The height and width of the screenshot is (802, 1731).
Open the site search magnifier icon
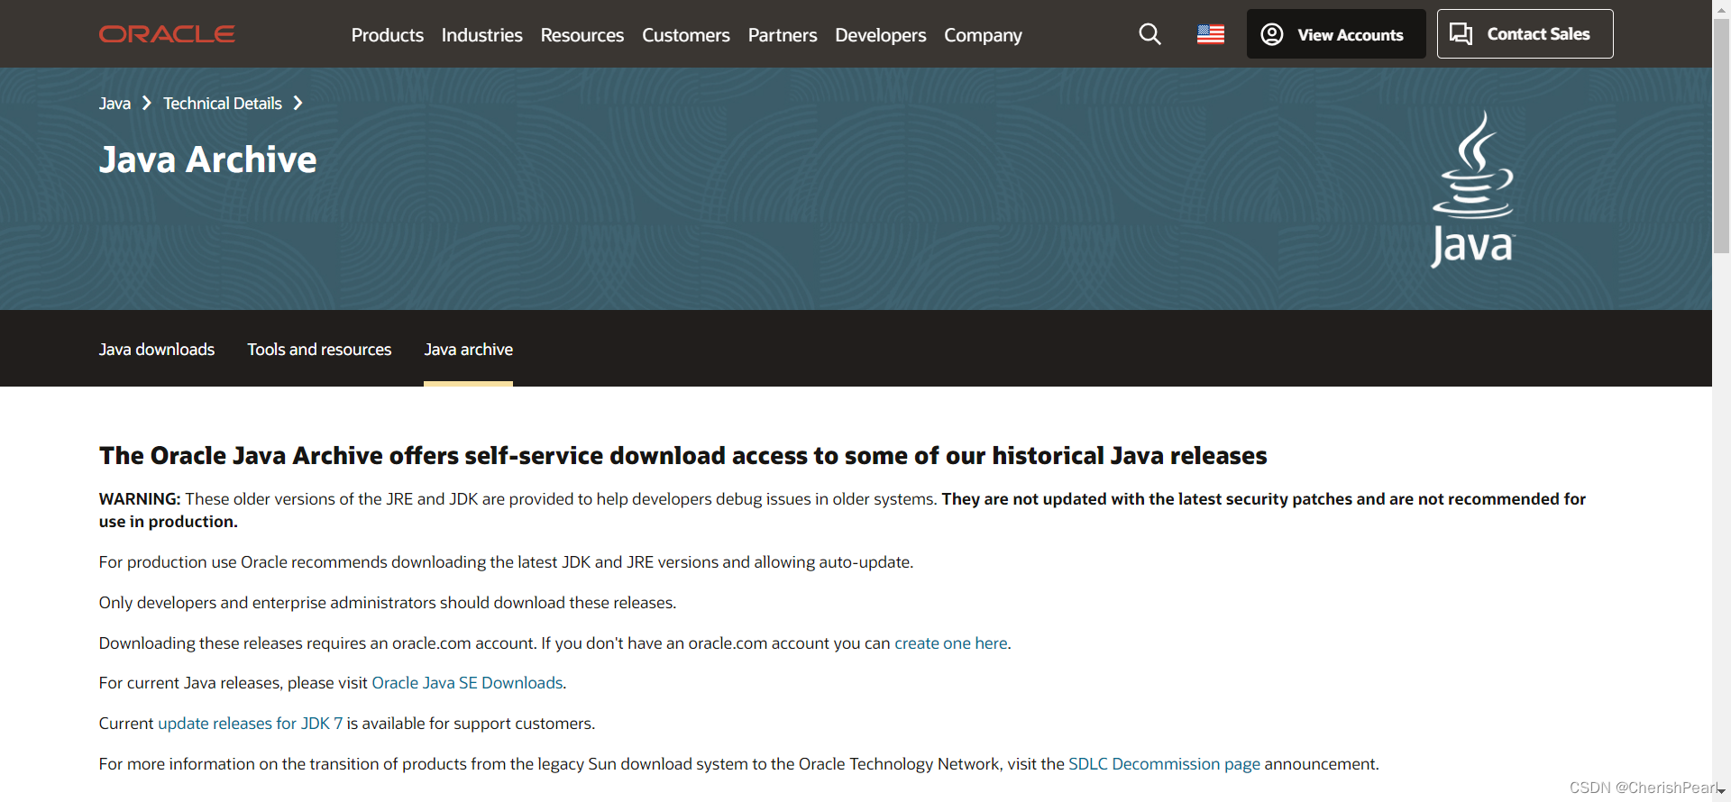1149,34
